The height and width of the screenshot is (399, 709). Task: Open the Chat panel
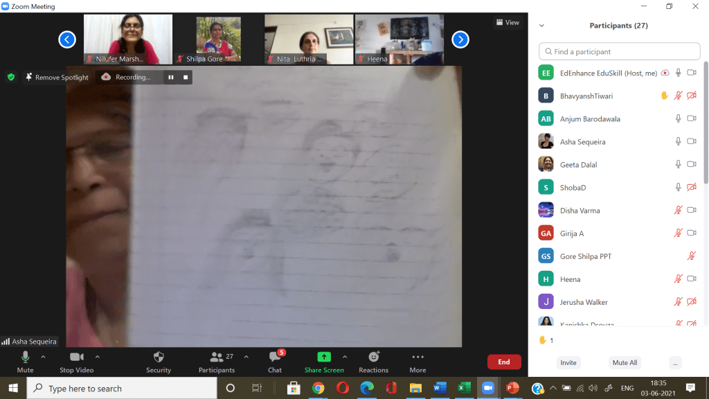(x=275, y=357)
